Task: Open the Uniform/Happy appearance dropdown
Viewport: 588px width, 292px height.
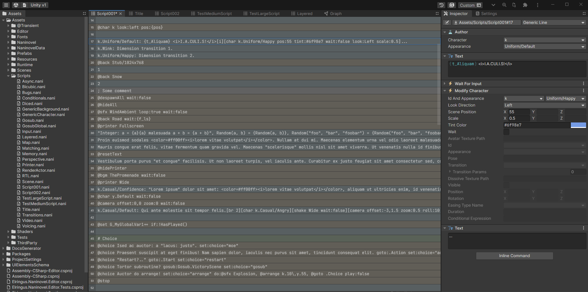Action: coord(566,98)
